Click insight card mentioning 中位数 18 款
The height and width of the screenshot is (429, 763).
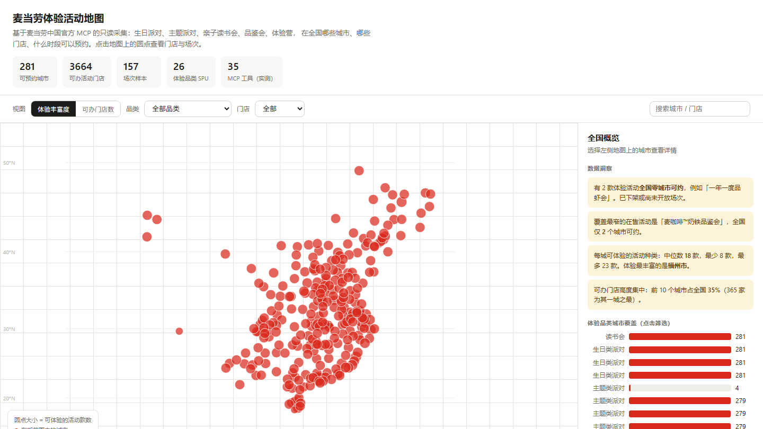(670, 261)
